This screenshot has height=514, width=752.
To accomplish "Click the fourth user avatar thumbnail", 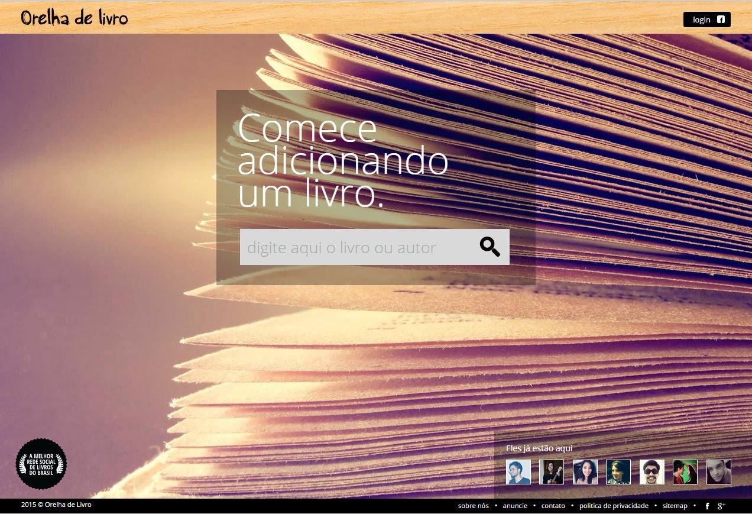I will click(618, 472).
